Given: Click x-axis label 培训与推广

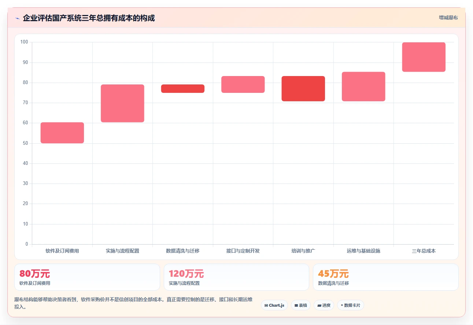Looking at the screenshot, I should (x=303, y=251).
